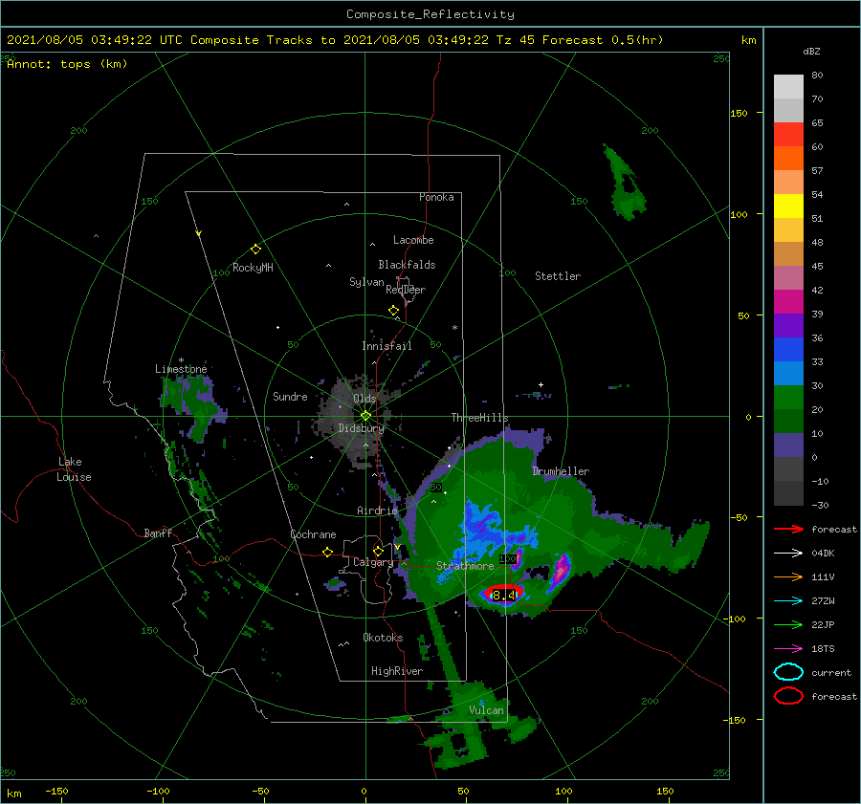
Task: Click the Didsbury city label
Action: tap(361, 428)
